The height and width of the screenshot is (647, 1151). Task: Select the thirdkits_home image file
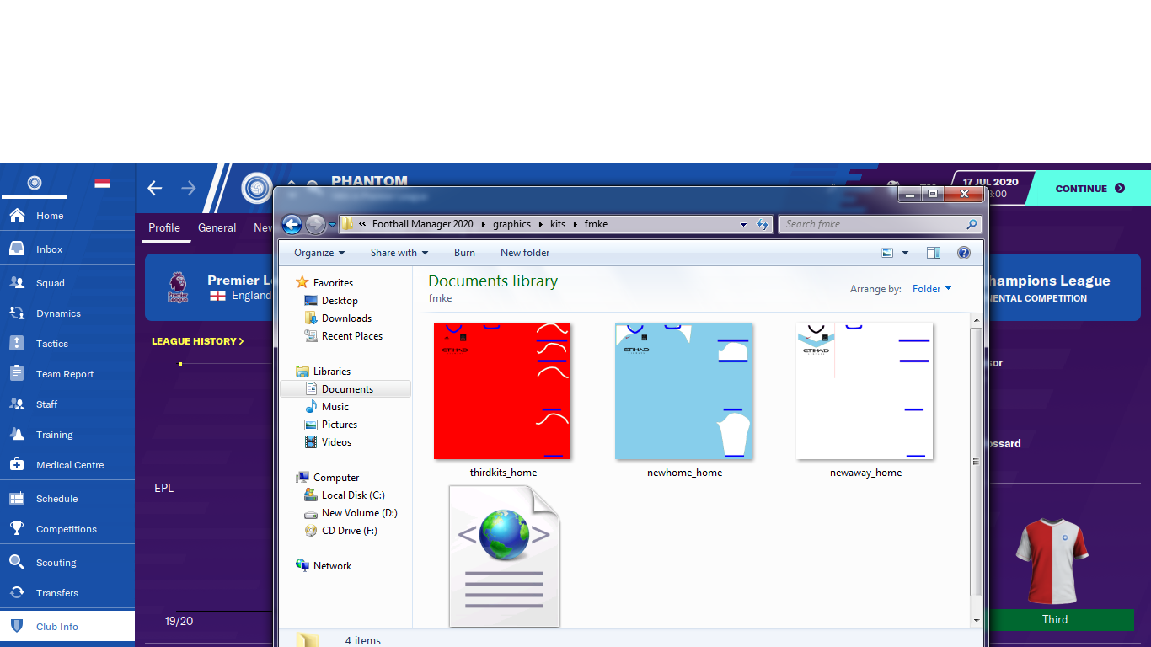tap(503, 401)
